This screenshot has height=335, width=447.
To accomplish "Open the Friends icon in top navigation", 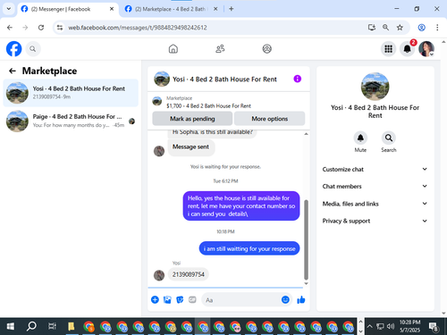I will [220, 49].
